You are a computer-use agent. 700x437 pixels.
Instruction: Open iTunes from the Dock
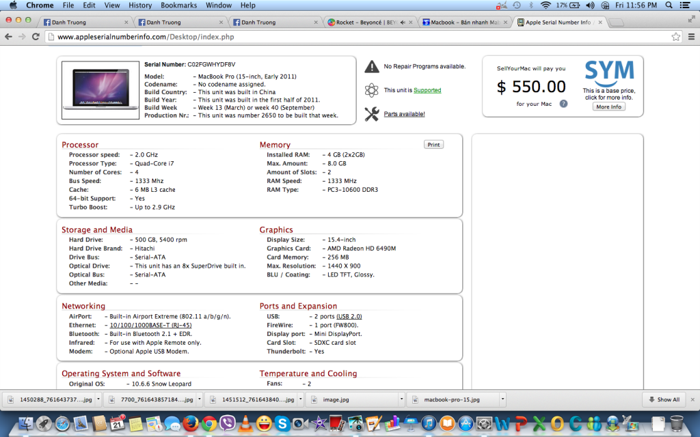coord(428,425)
